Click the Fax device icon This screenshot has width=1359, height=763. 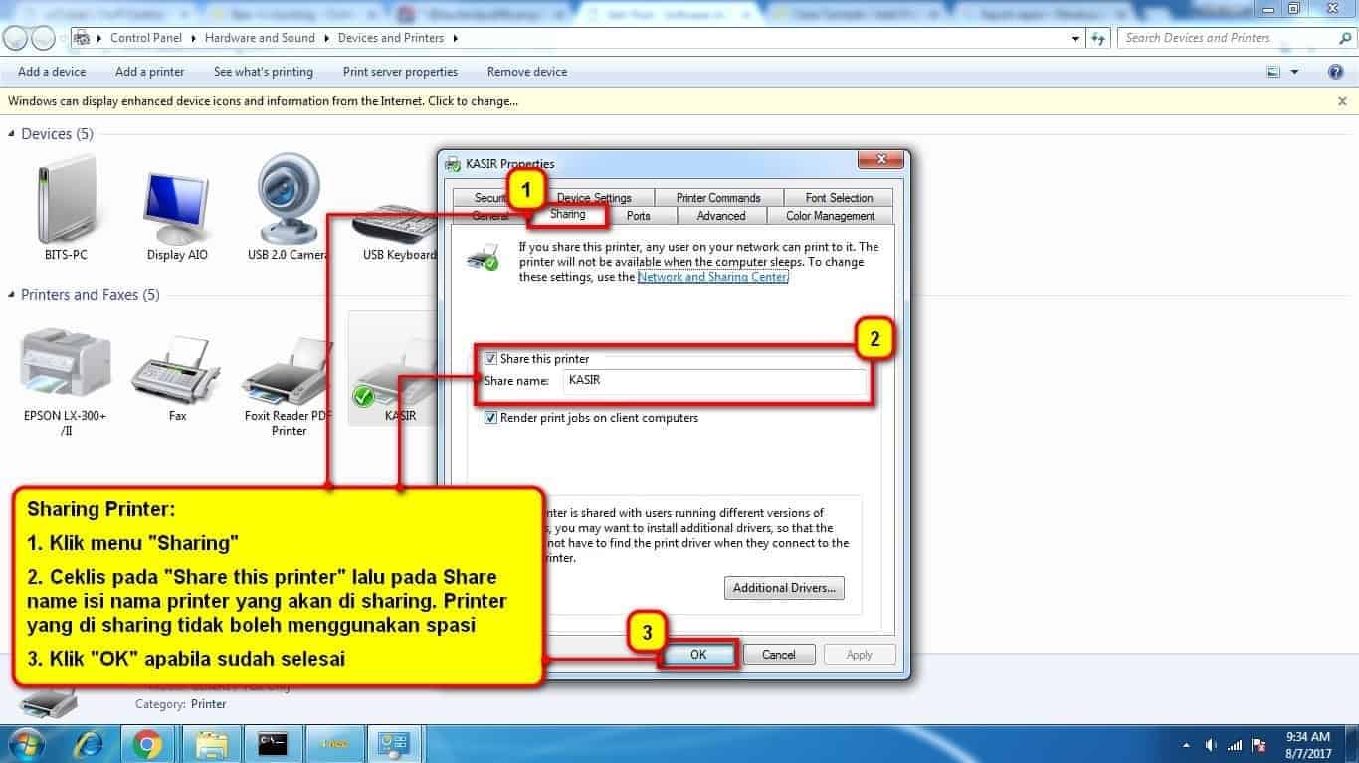177,368
